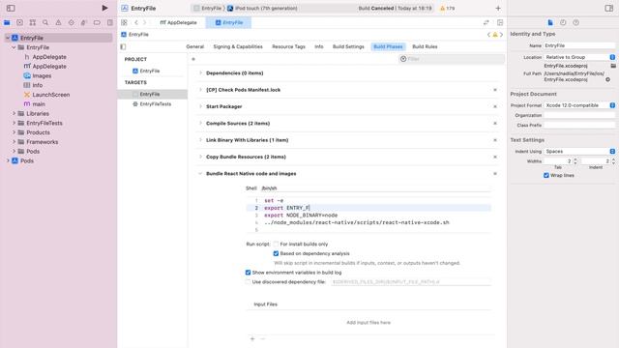Open the Project Format dropdown
Image resolution: width=619 pixels, height=348 pixels.
point(579,105)
